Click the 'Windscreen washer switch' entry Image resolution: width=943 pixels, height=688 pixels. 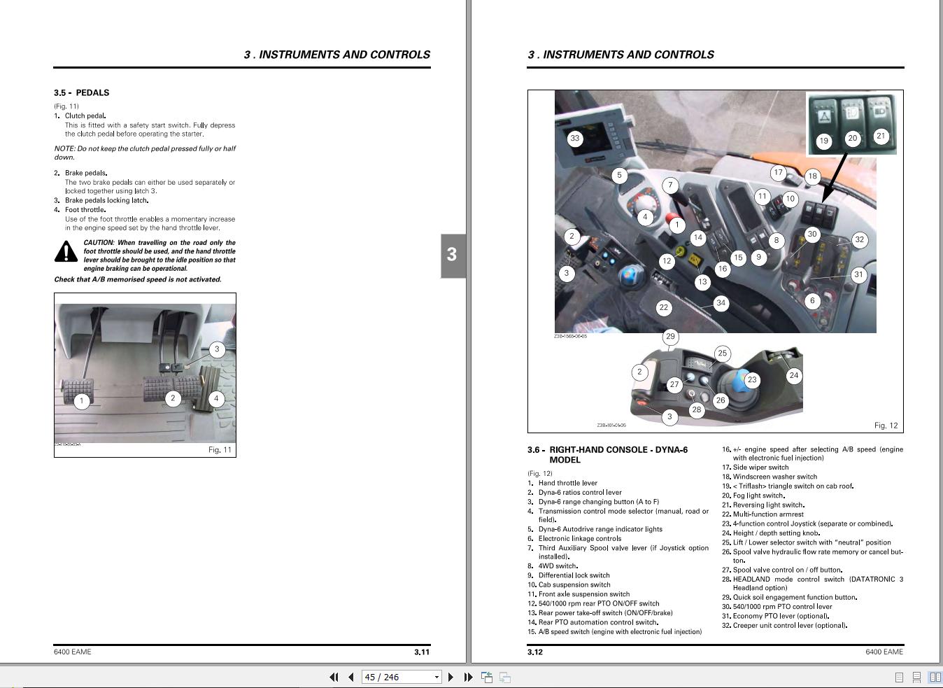(775, 477)
